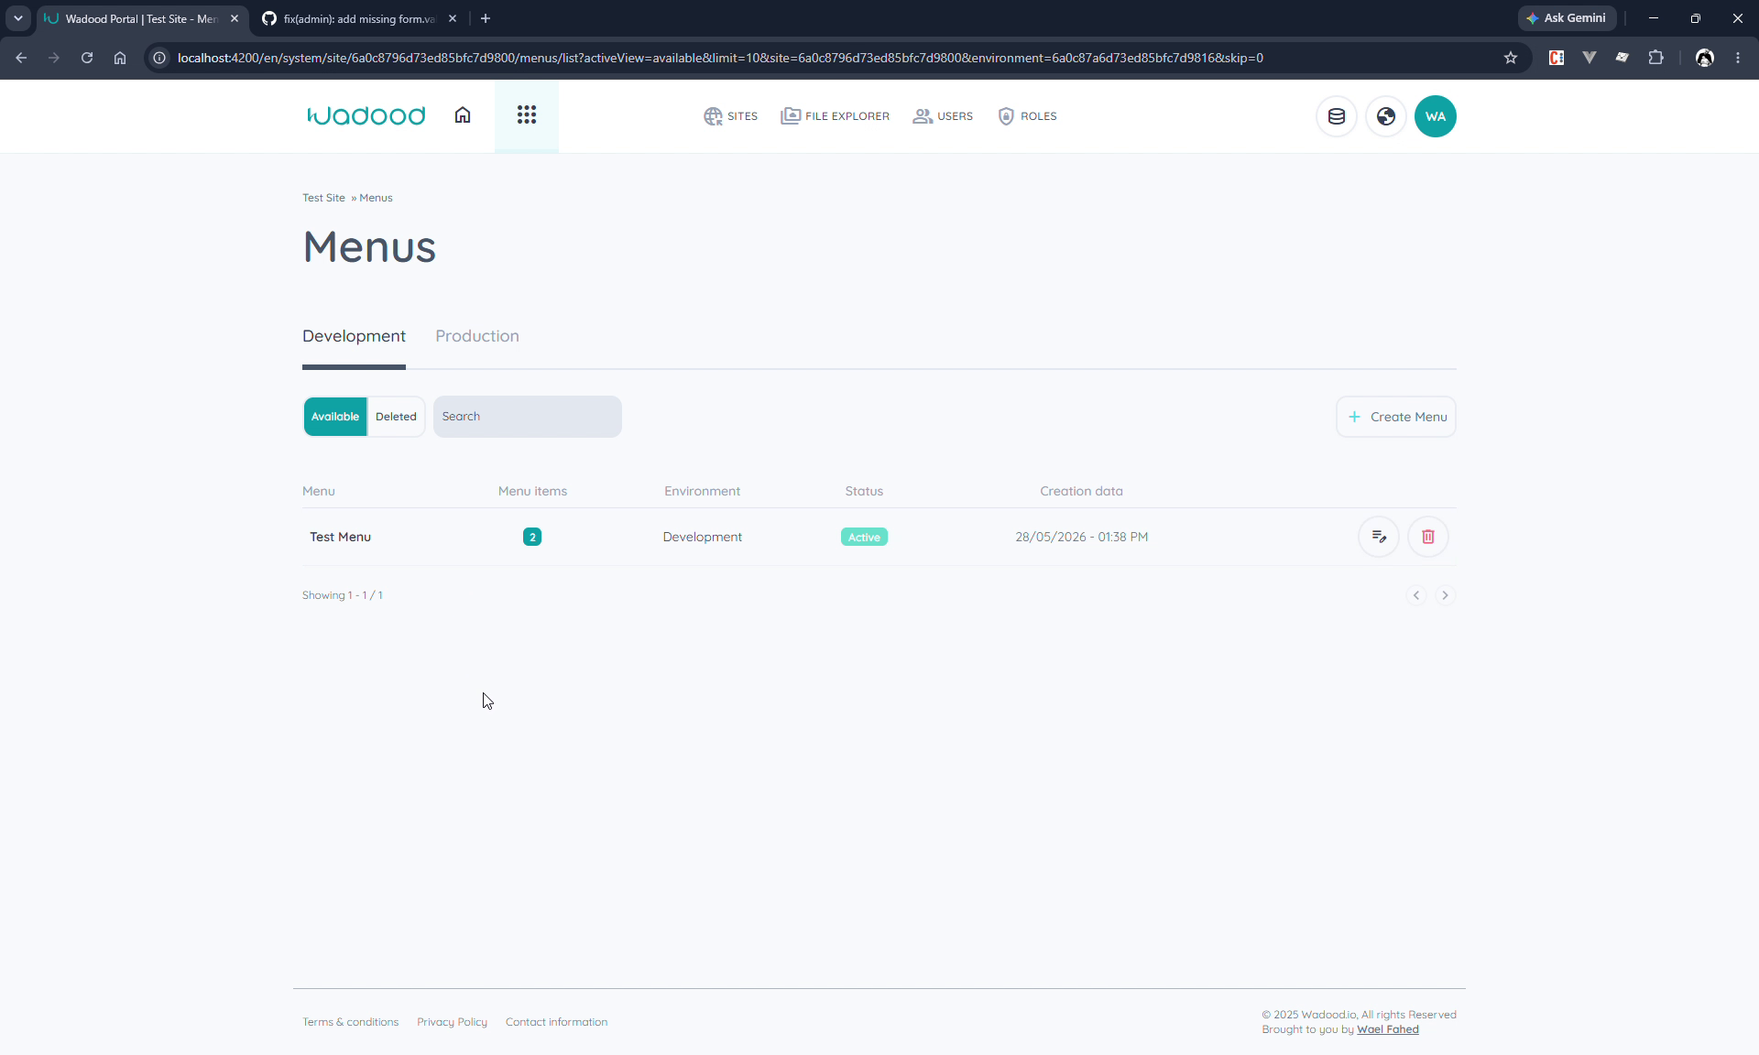Image resolution: width=1759 pixels, height=1055 pixels.
Task: Show Available menus filter
Action: (x=335, y=417)
